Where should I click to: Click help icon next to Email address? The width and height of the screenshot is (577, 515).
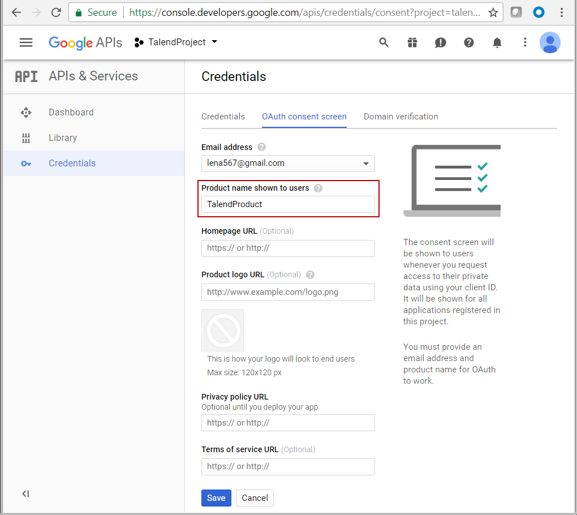pos(261,147)
